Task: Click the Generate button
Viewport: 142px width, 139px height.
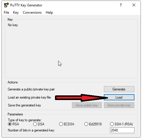Action: (x=119, y=89)
